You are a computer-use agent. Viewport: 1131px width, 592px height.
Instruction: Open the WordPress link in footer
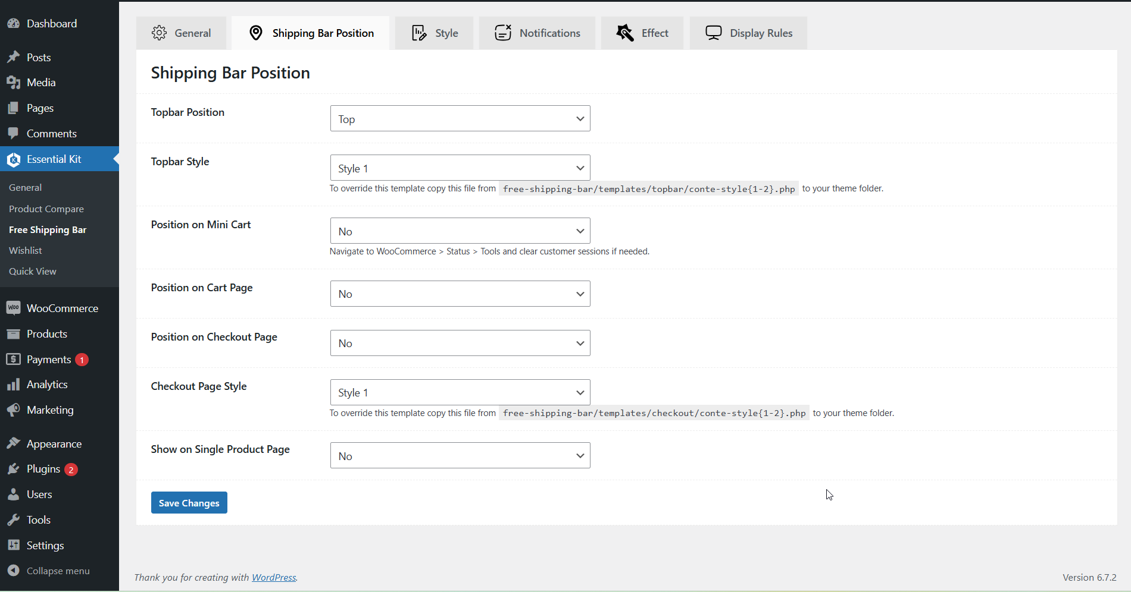tap(274, 577)
